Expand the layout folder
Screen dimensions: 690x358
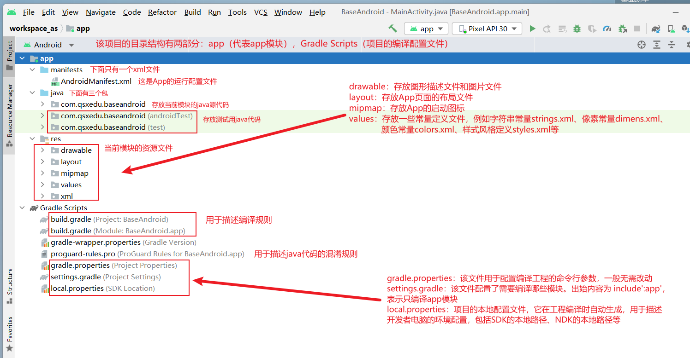[x=42, y=162]
